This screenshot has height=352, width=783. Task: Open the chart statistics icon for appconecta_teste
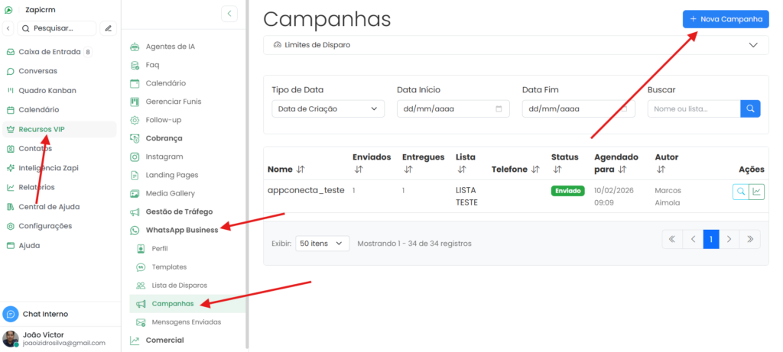pos(757,192)
